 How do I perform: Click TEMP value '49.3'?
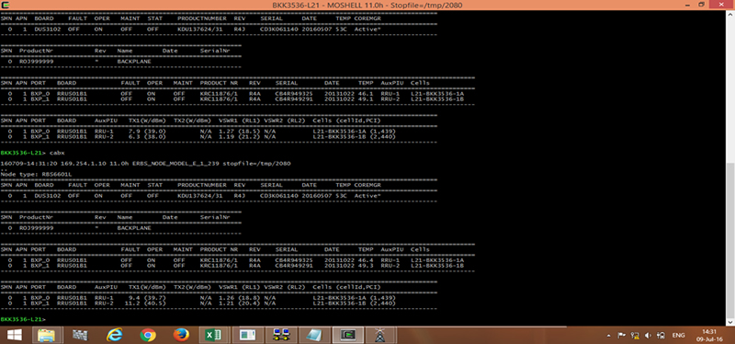[x=366, y=266]
